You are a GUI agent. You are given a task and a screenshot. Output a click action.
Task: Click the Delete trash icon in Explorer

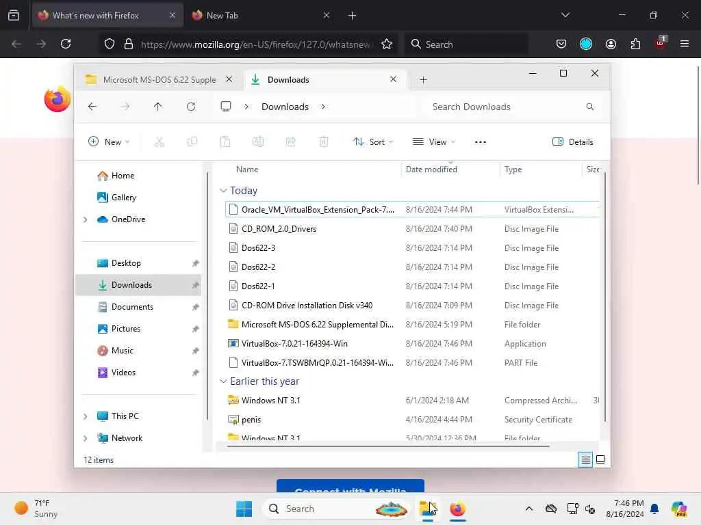(x=324, y=142)
